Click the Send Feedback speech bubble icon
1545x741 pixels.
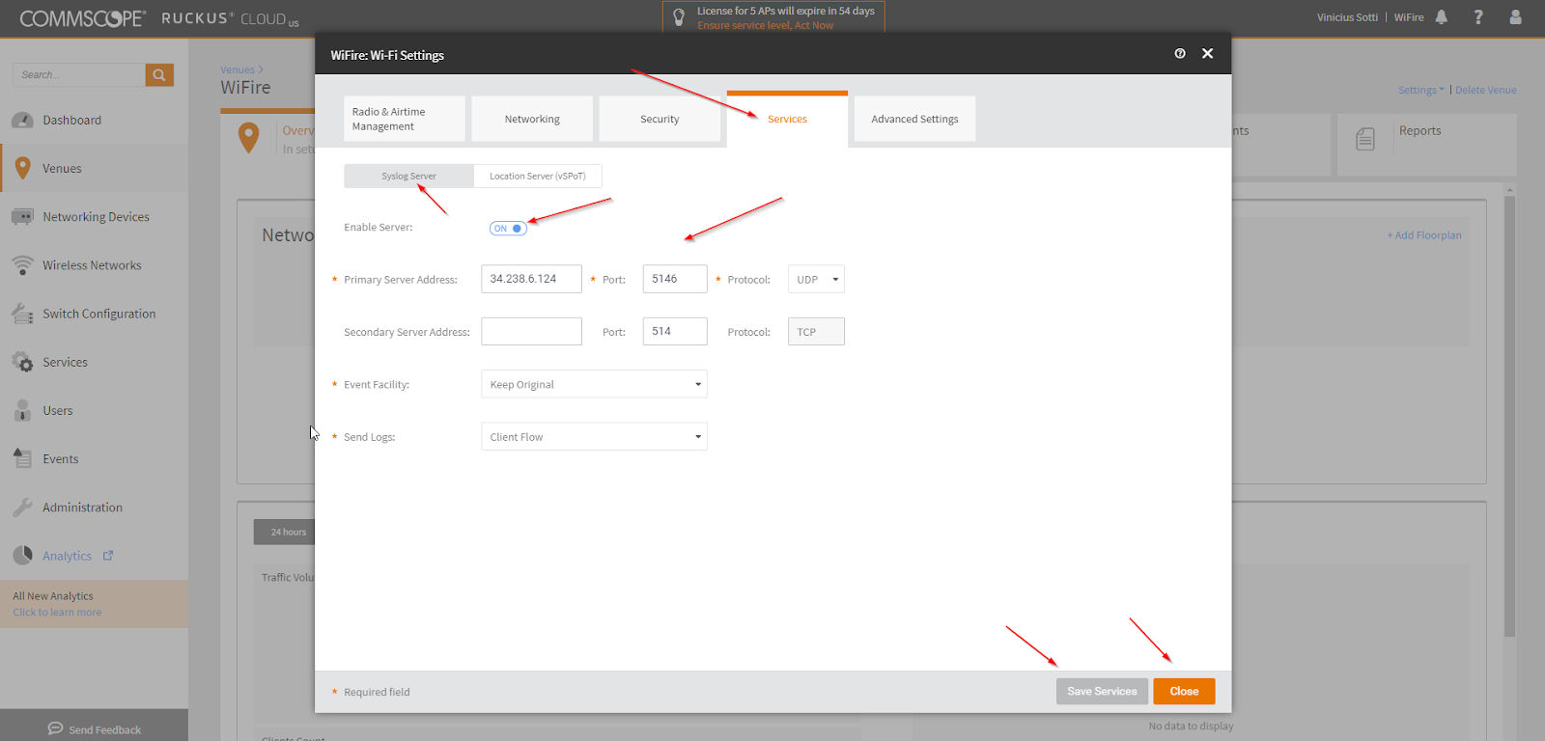pos(55,728)
